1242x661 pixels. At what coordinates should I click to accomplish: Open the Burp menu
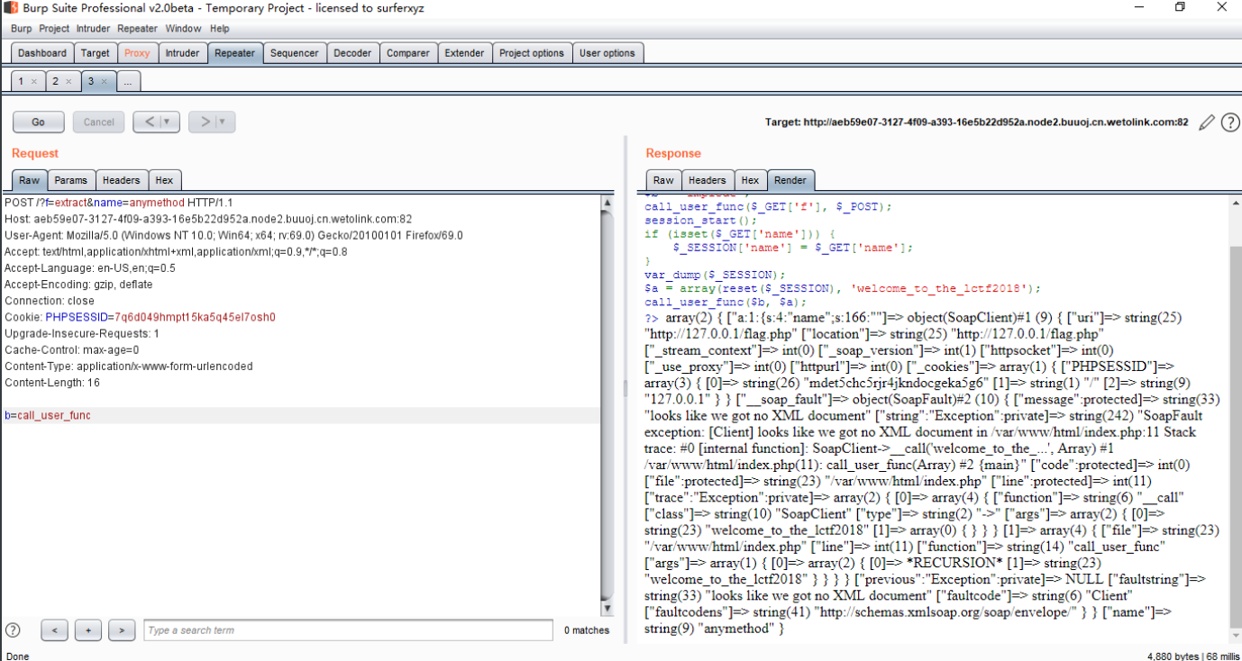coord(21,29)
